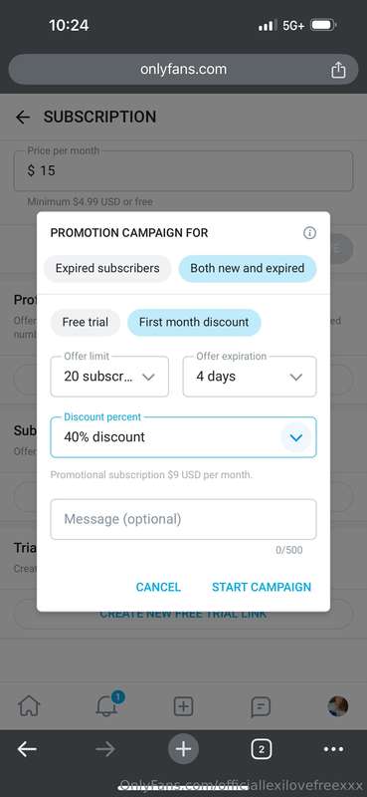
Task: Open the browser three-dots menu
Action: tap(333, 749)
